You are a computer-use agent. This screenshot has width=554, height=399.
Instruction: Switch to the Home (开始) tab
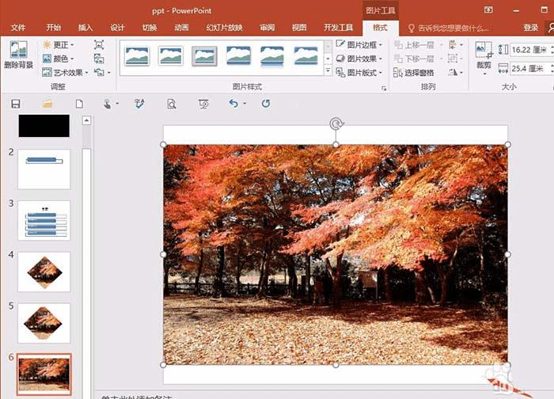coord(53,28)
